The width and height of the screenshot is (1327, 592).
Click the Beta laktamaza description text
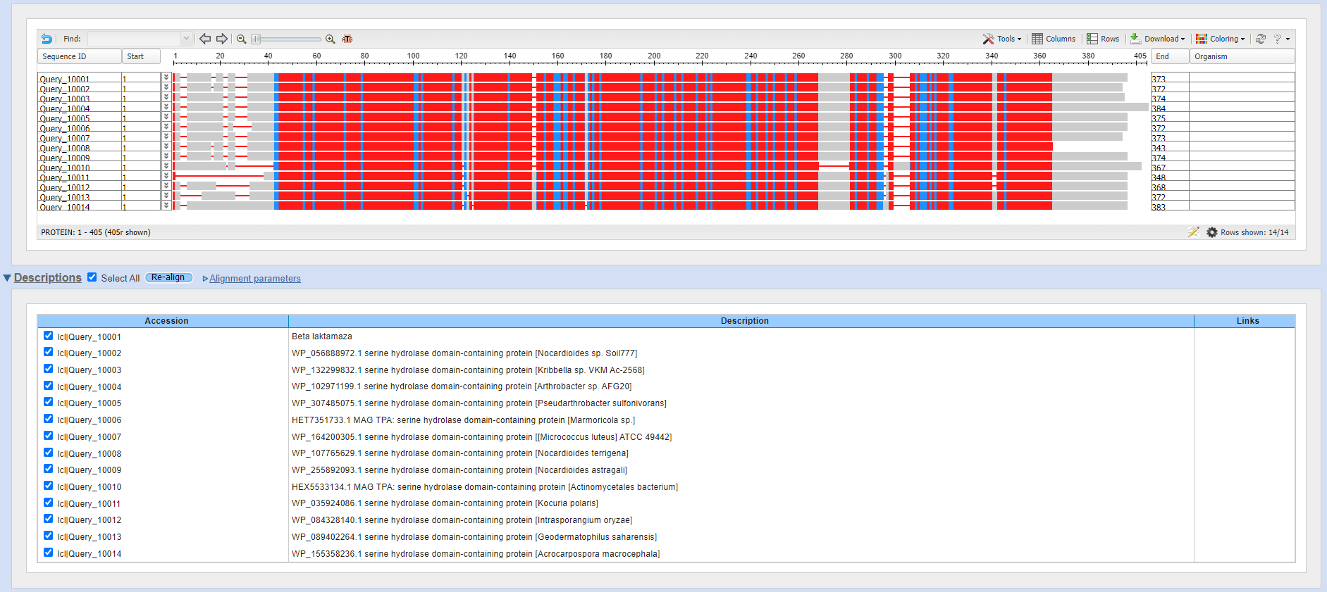(322, 336)
